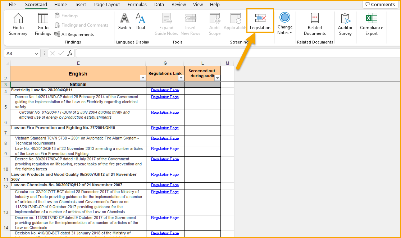Image resolution: width=401 pixels, height=238 pixels.
Task: Select the National section cell
Action: click(78, 84)
